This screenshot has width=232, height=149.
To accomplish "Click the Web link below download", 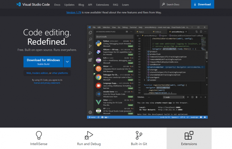I will pos(29,73).
